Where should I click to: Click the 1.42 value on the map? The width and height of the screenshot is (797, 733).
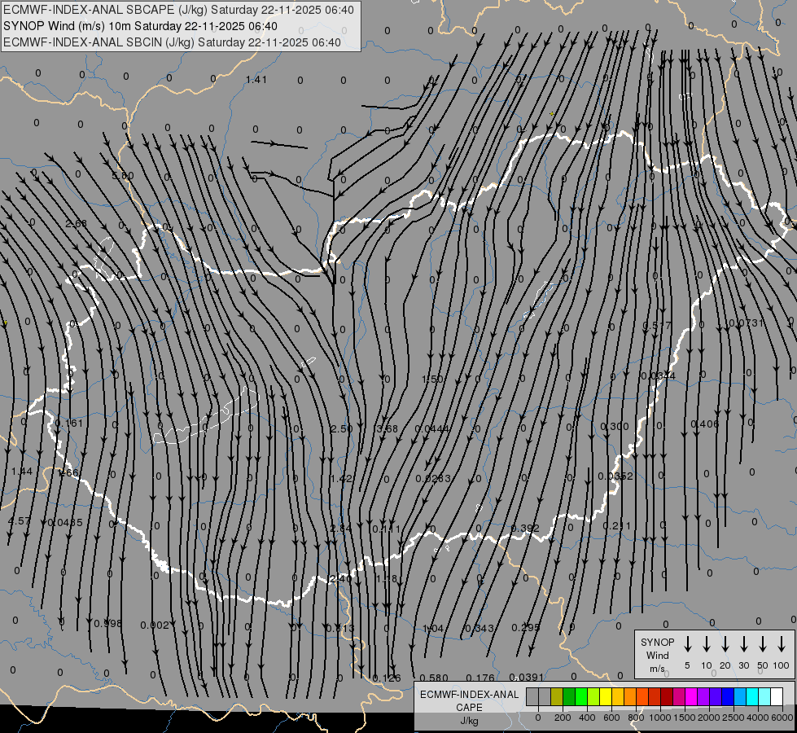tap(340, 479)
